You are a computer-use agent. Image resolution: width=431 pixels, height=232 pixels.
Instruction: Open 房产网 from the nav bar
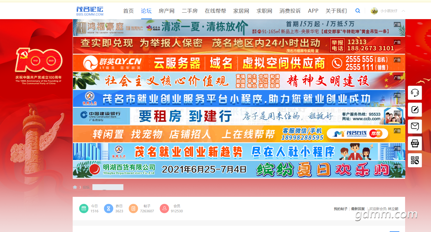click(x=166, y=11)
